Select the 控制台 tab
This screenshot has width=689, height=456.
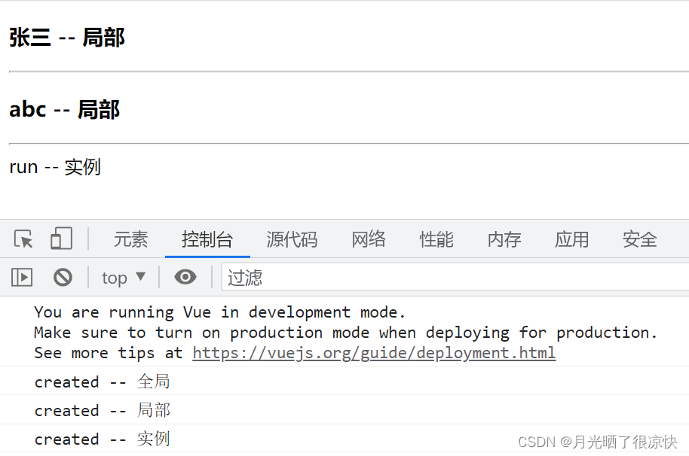207,239
